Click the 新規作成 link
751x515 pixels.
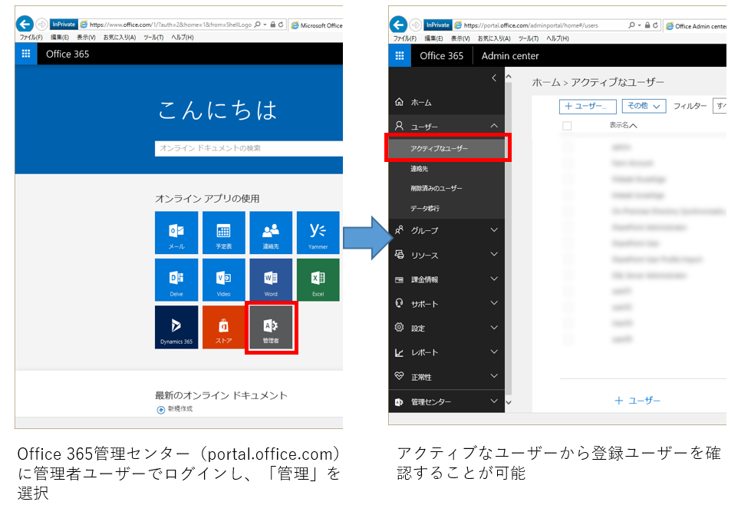click(x=180, y=408)
